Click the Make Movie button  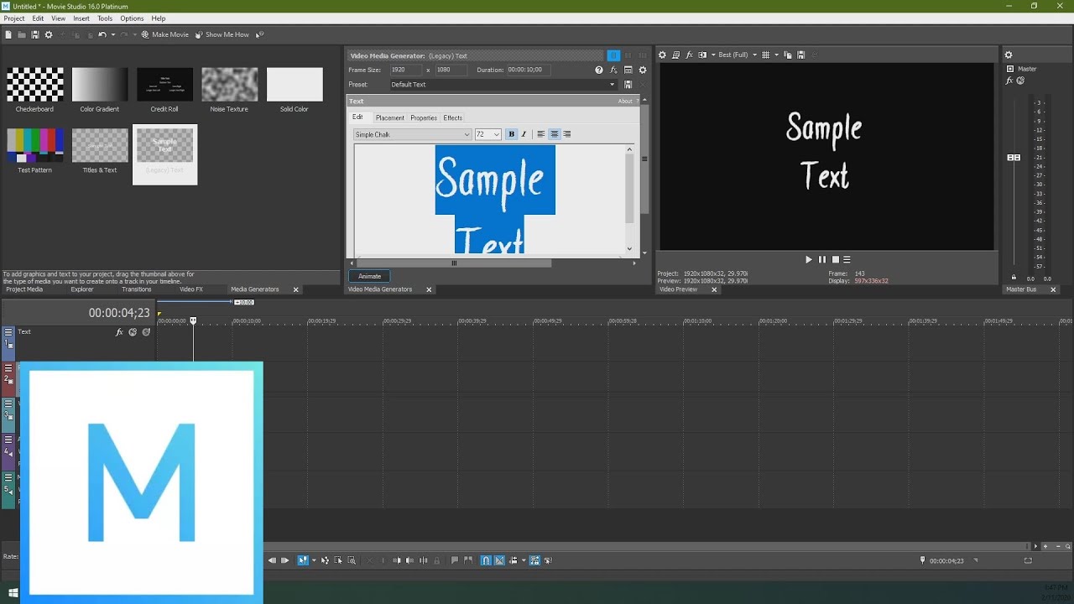coord(164,34)
